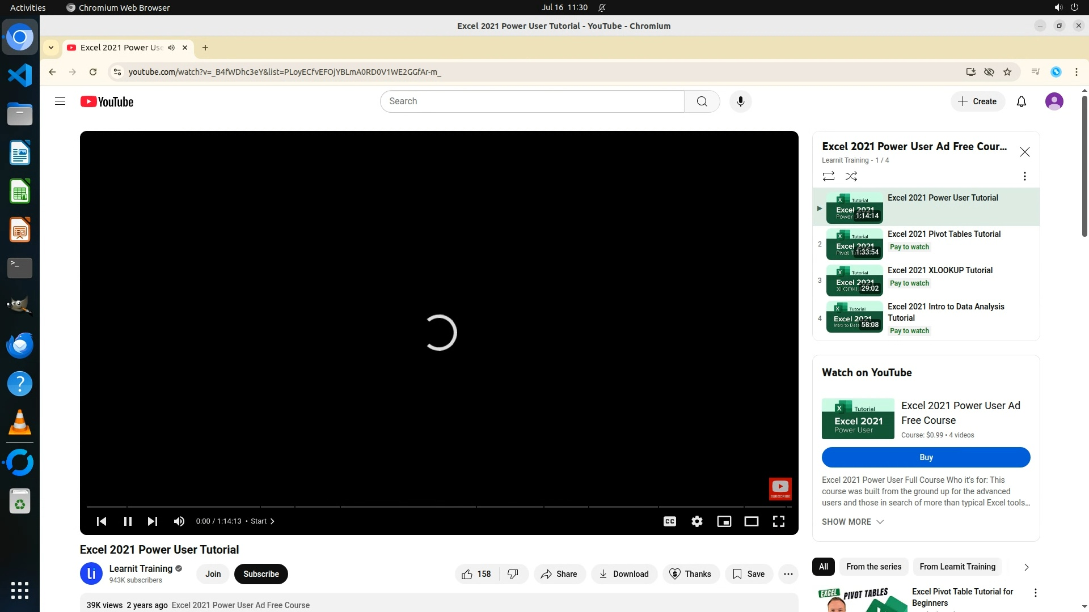Select From the series chip
The image size is (1089, 612).
click(x=873, y=567)
